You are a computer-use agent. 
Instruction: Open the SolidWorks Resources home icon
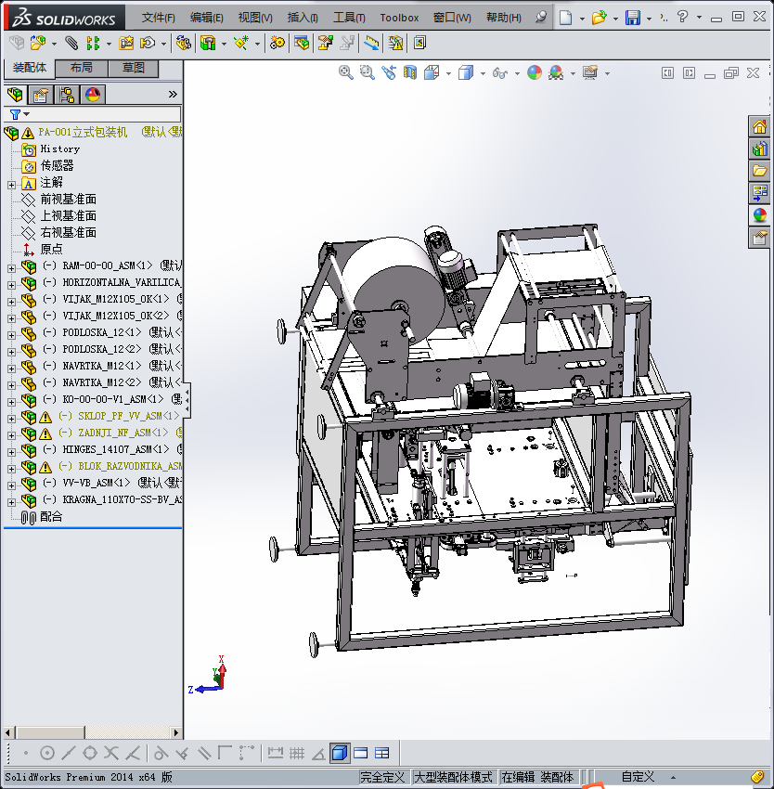coord(759,127)
